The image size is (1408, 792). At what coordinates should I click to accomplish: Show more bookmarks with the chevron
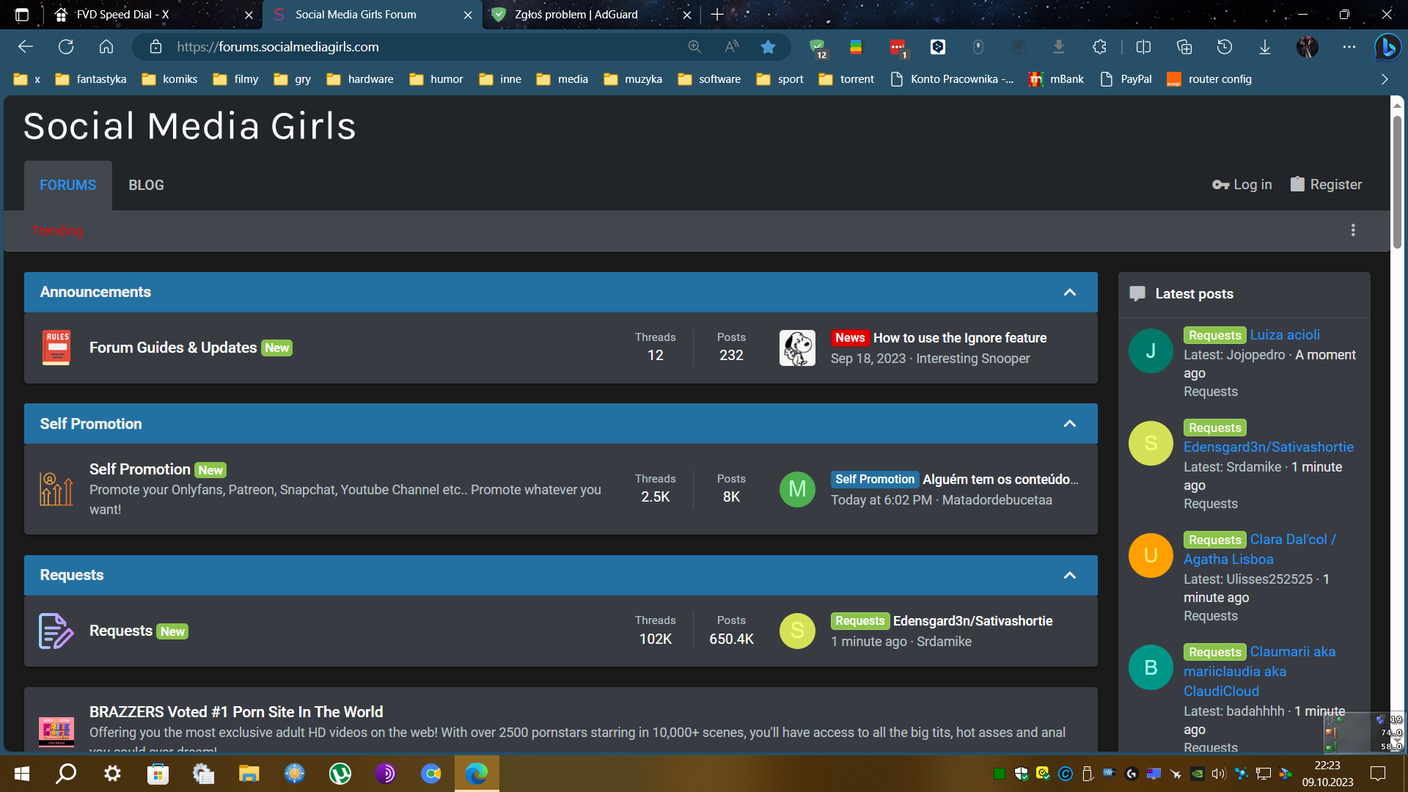tap(1385, 79)
